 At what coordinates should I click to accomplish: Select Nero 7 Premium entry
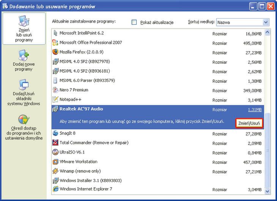(158, 90)
